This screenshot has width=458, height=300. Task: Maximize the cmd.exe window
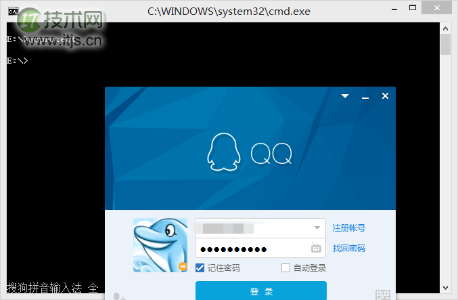413,8
